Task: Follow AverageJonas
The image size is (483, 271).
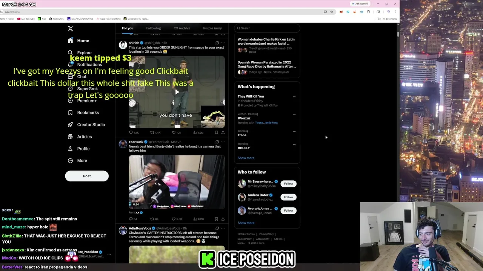Action: (x=288, y=211)
